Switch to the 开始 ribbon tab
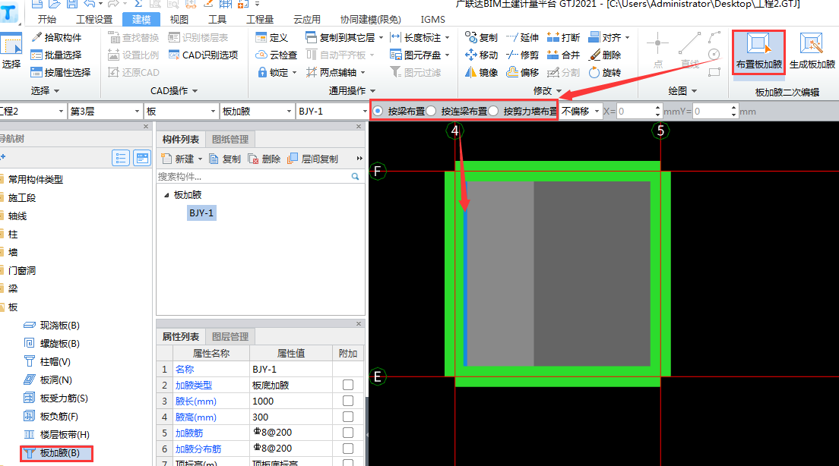 47,19
